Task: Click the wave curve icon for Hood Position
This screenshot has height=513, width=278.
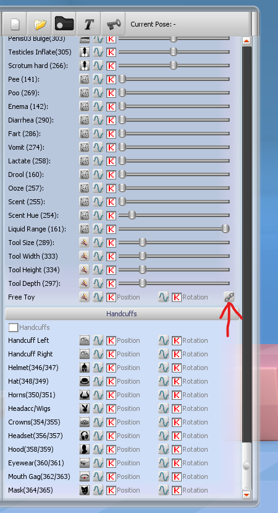Action: [x=98, y=449]
